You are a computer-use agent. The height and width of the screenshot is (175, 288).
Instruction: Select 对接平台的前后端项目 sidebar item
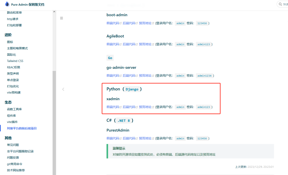coord(22,128)
